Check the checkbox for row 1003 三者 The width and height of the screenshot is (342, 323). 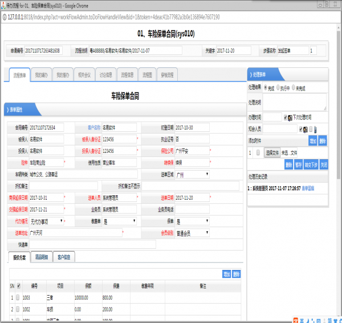click(18, 297)
